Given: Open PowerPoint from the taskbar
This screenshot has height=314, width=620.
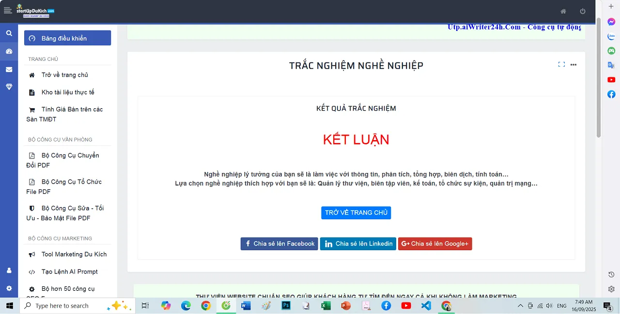Looking at the screenshot, I should coord(346,306).
